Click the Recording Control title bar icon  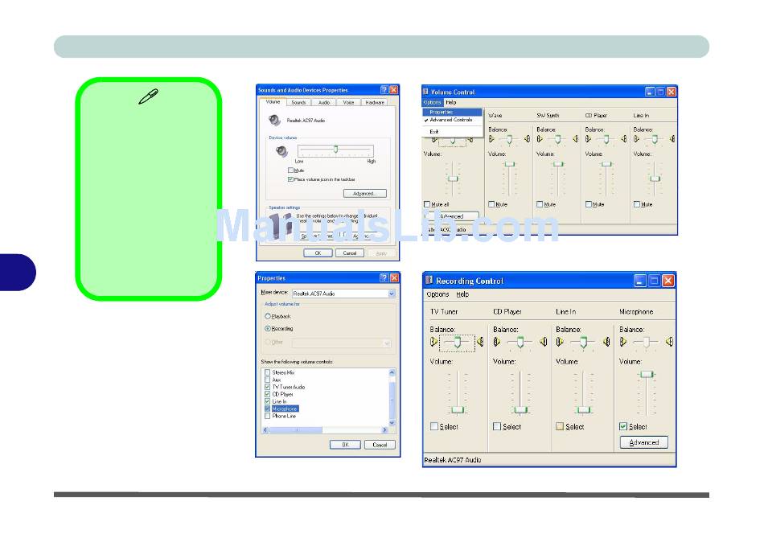coord(429,281)
